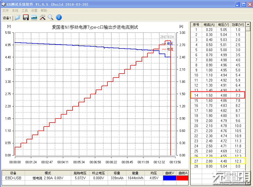Open the 文件 menu

click(6, 11)
